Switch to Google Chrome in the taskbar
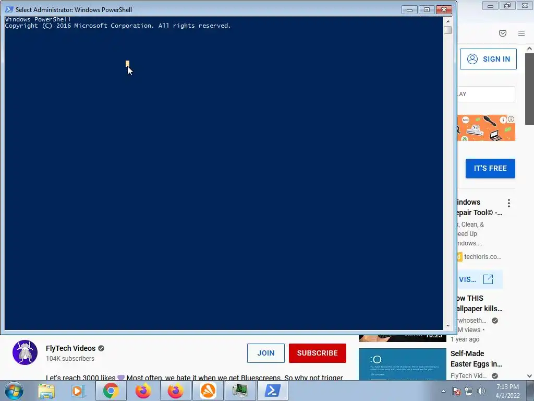Screen dimensions: 534x401 point(111,391)
